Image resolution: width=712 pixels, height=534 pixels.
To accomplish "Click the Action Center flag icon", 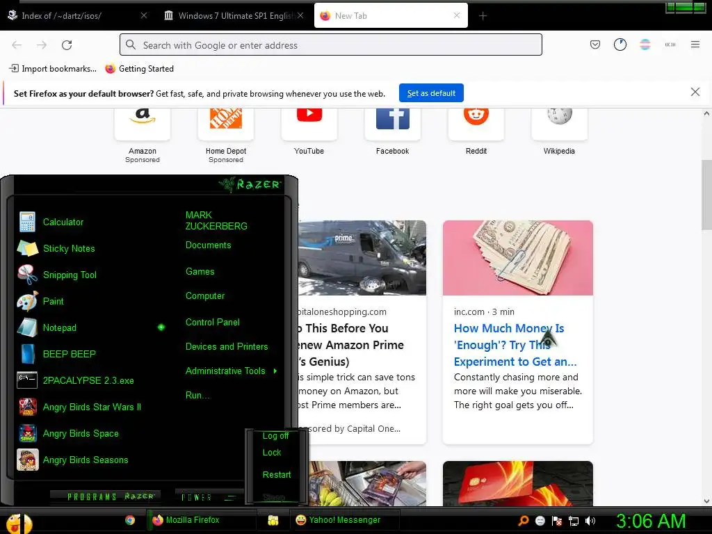I will point(557,520).
